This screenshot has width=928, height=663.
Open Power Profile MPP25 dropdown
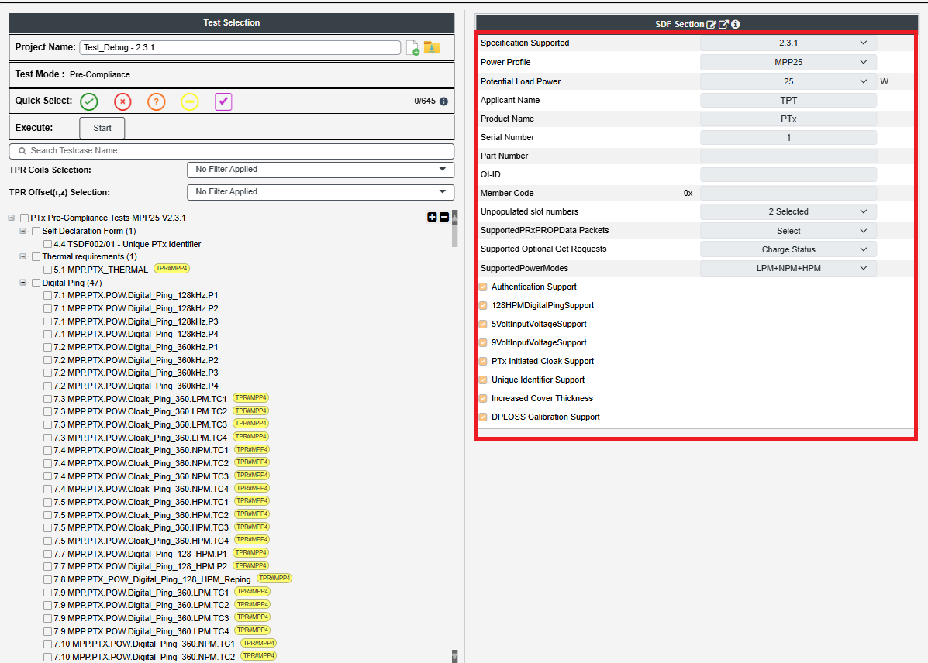788,62
